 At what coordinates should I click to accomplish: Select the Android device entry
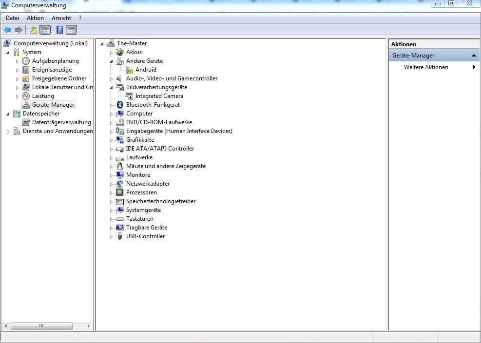(x=146, y=70)
